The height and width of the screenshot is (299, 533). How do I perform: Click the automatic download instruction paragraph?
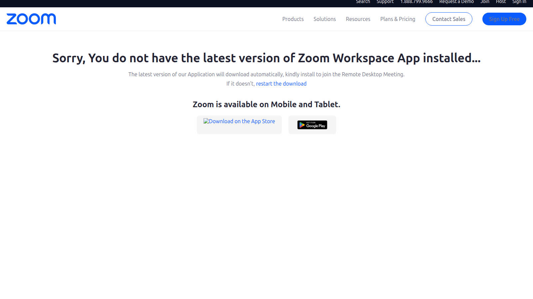(266, 74)
